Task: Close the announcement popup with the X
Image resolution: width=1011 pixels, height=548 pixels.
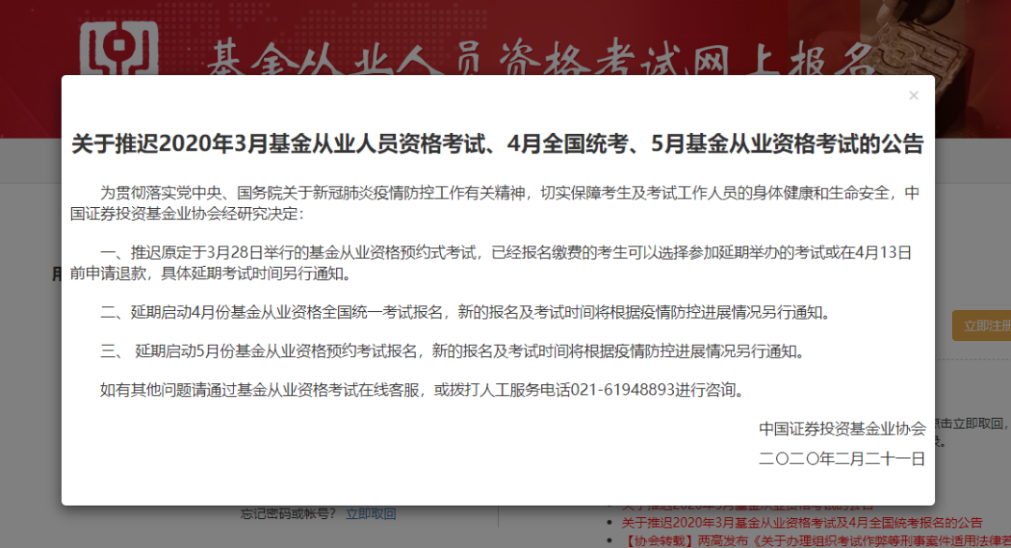Action: [914, 96]
